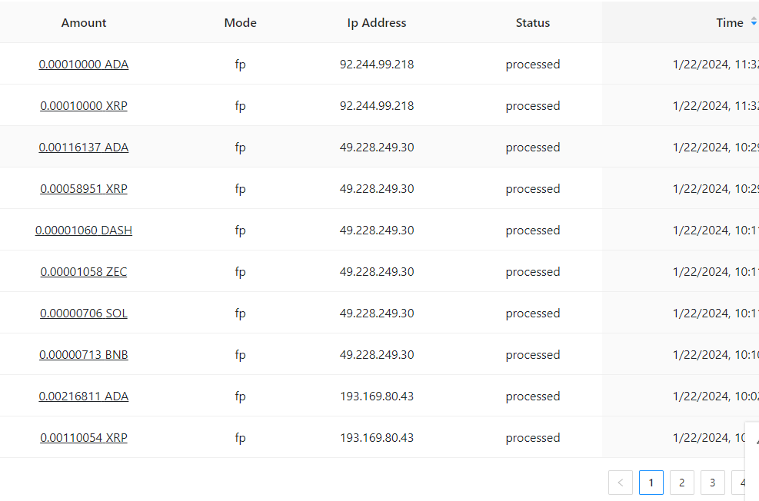The image size is (759, 501).
Task: Sort by the Time column header
Action: coord(729,22)
